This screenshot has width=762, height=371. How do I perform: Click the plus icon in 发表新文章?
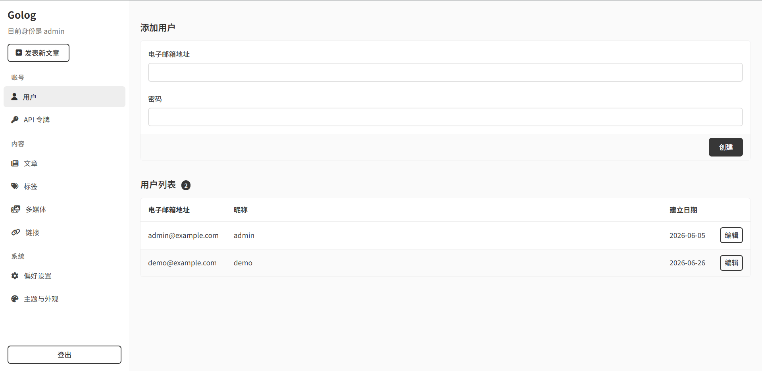(x=19, y=52)
